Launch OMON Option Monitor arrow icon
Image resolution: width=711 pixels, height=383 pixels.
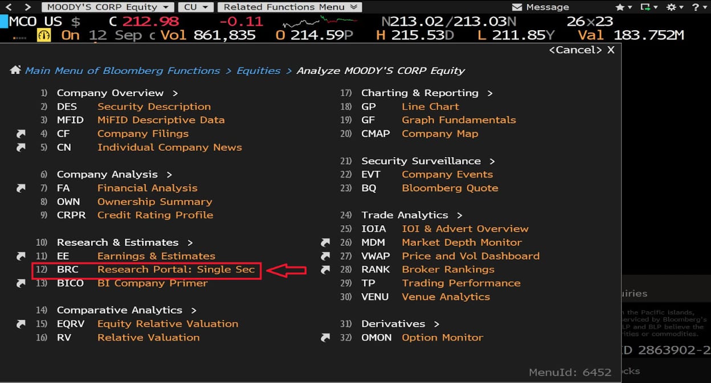326,337
